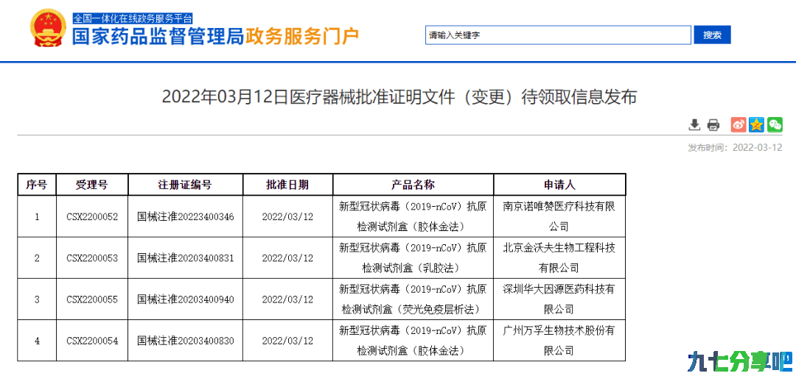Viewport: 796px width, 376px height.
Task: Select cell CSX2200053
Action: click(92, 258)
